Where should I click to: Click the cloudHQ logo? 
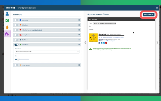tap(11, 8)
